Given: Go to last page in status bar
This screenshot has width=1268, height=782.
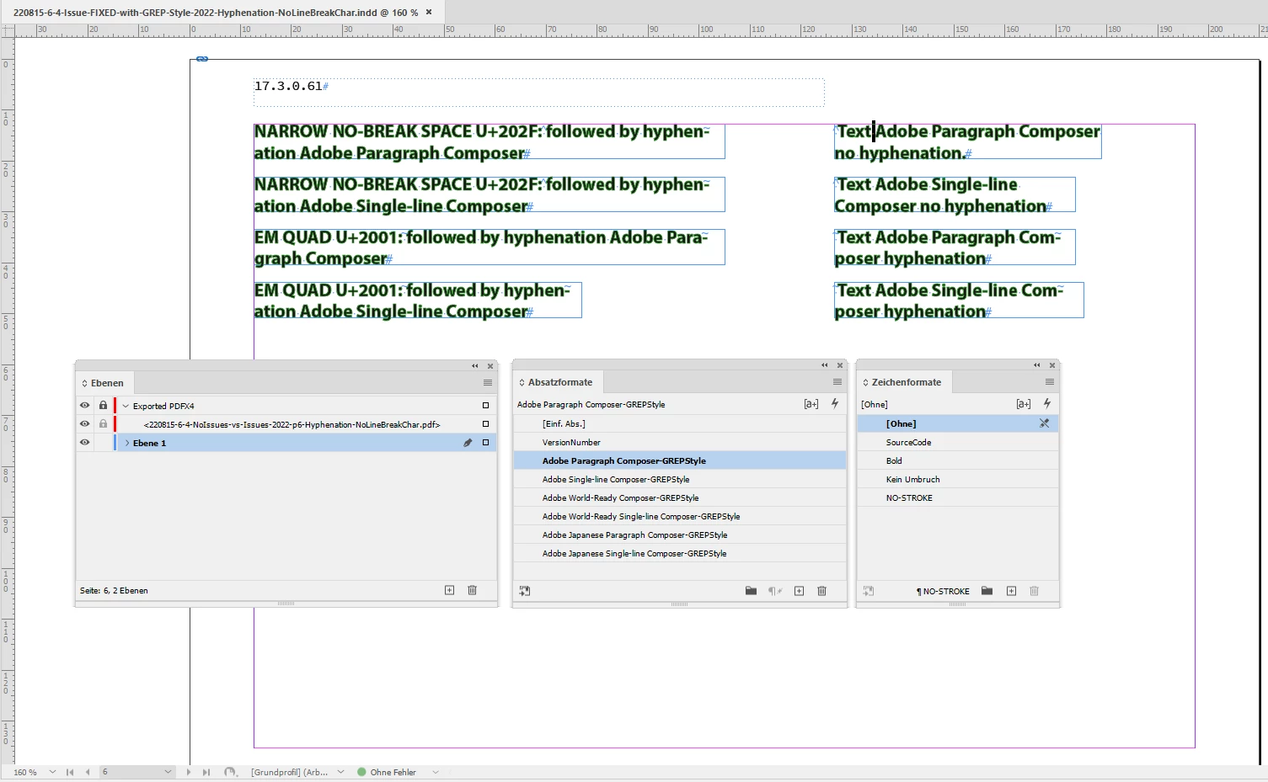Looking at the screenshot, I should point(206,772).
